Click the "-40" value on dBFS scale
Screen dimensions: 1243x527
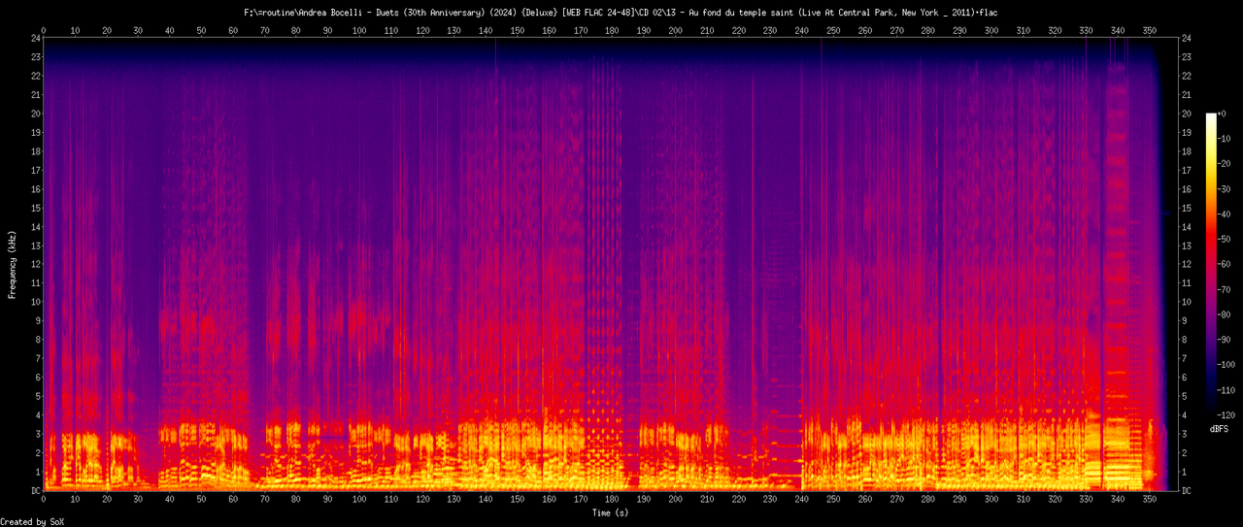pyautogui.click(x=1226, y=214)
